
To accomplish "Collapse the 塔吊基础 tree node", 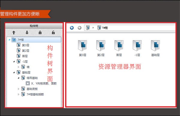I will tap(19, 78).
